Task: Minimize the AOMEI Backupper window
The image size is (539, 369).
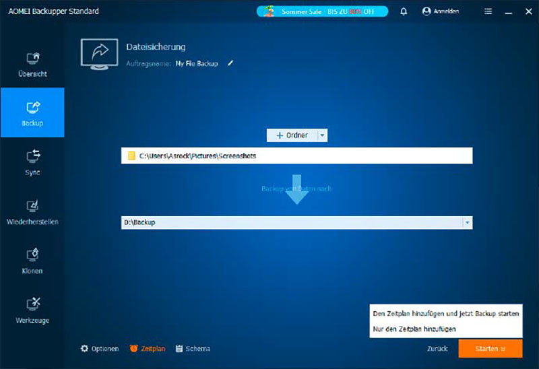Action: (x=509, y=11)
